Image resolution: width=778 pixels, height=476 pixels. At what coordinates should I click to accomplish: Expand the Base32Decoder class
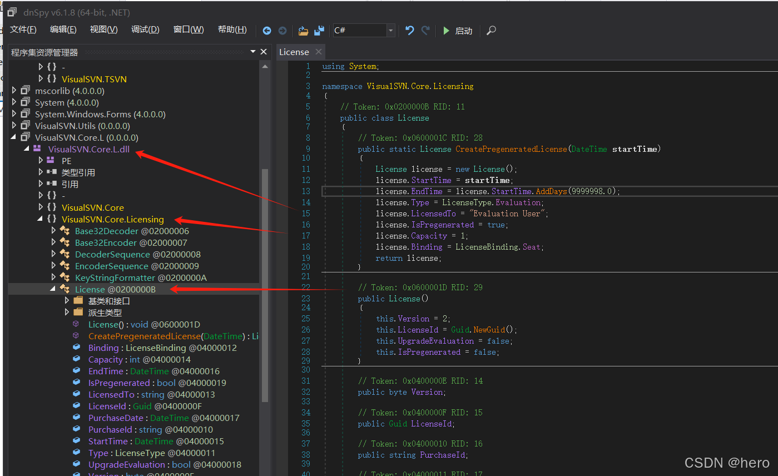[54, 231]
